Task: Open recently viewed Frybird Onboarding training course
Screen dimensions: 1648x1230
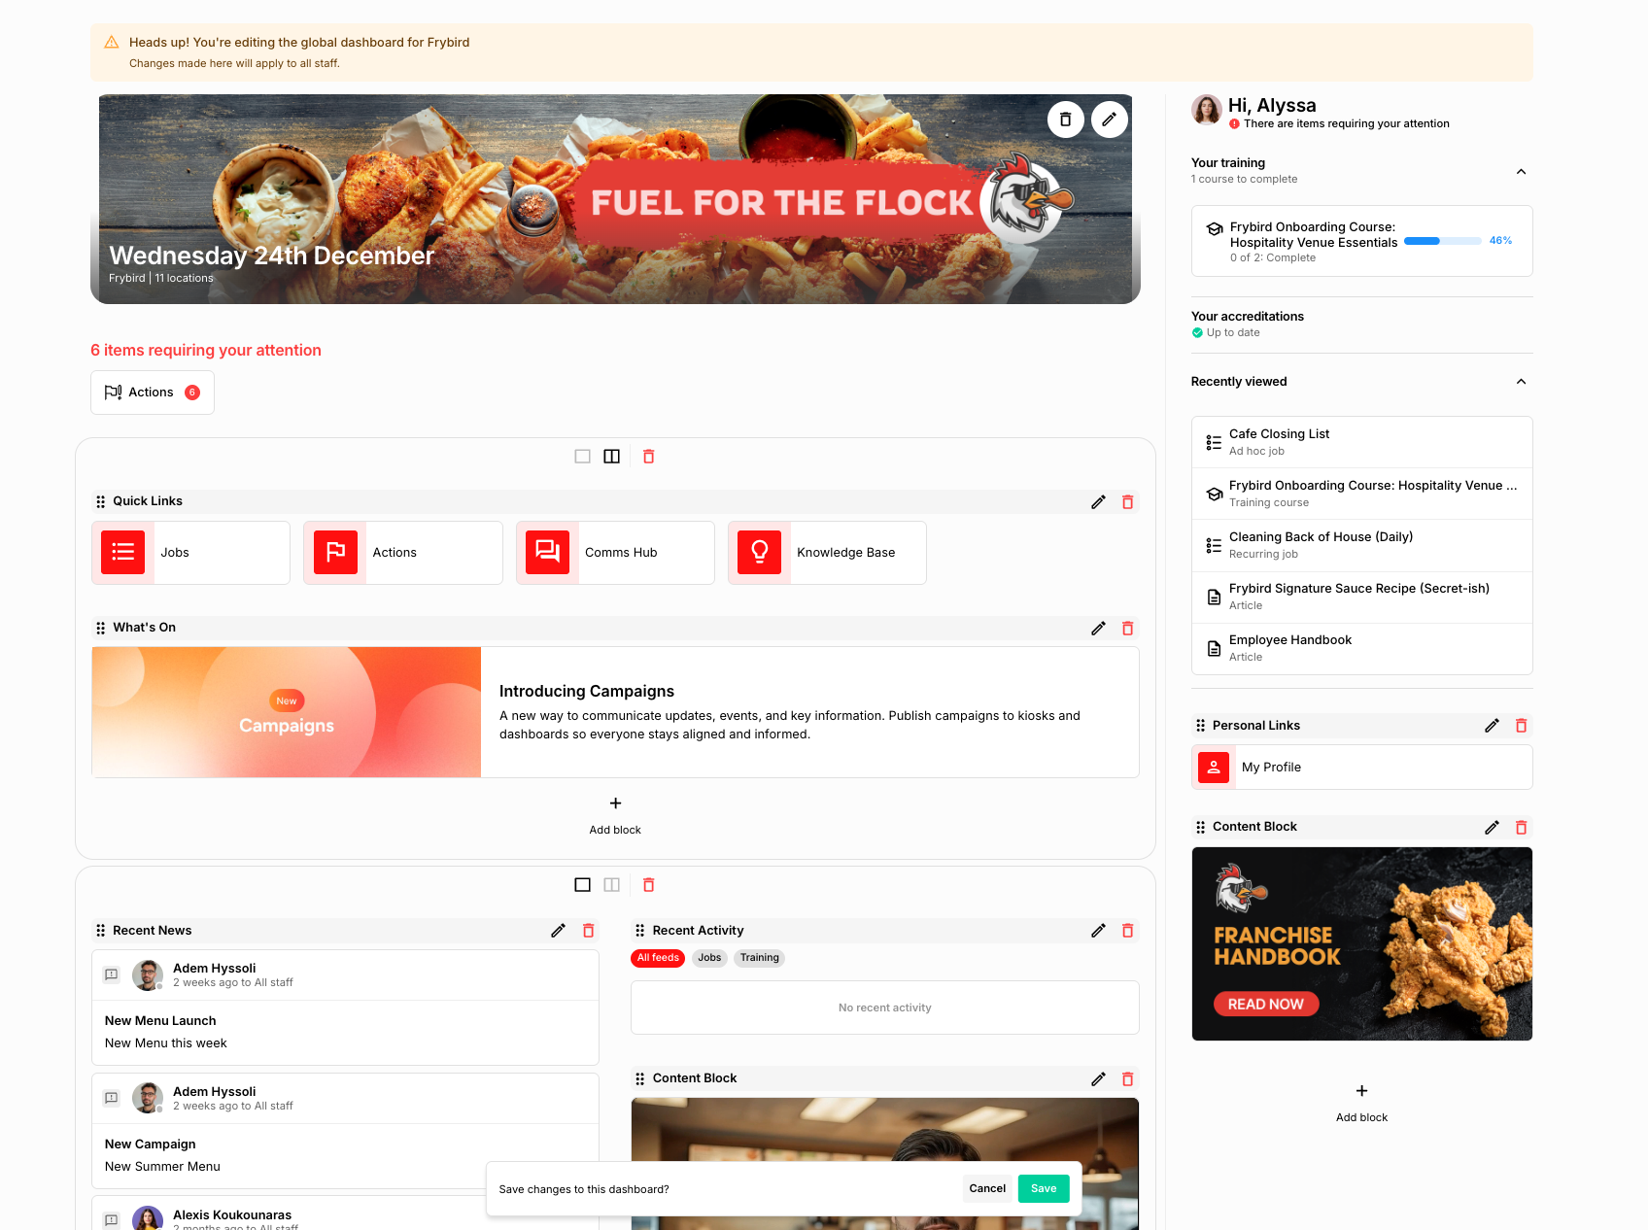Action: pyautogui.click(x=1361, y=494)
